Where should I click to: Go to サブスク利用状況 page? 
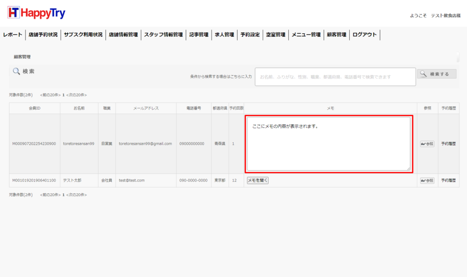pos(83,35)
